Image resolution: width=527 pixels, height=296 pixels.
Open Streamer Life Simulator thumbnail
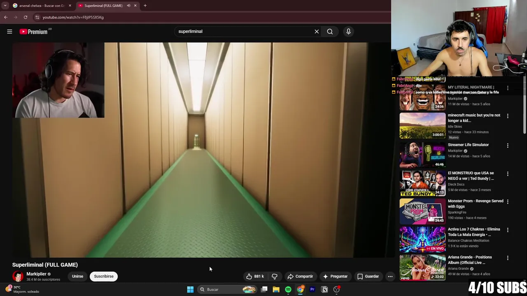coord(422,155)
